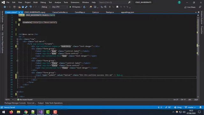The width and height of the screenshot is (204, 115).
Task: Open the Package Manager Console panel
Action: coord(15,103)
